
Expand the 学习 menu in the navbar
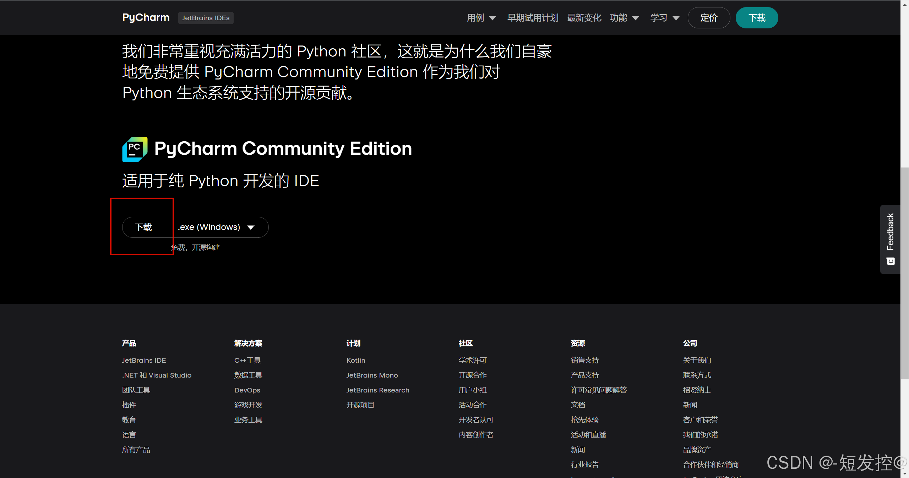click(x=664, y=18)
